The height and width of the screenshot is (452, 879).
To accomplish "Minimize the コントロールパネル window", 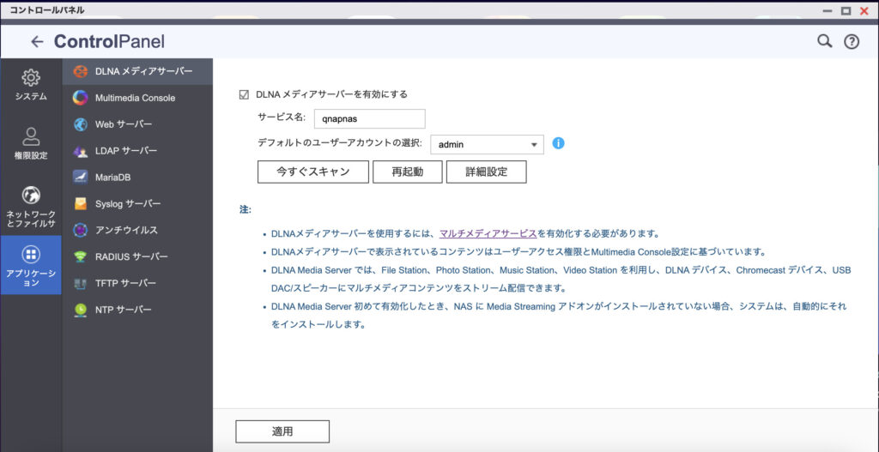I will click(827, 10).
